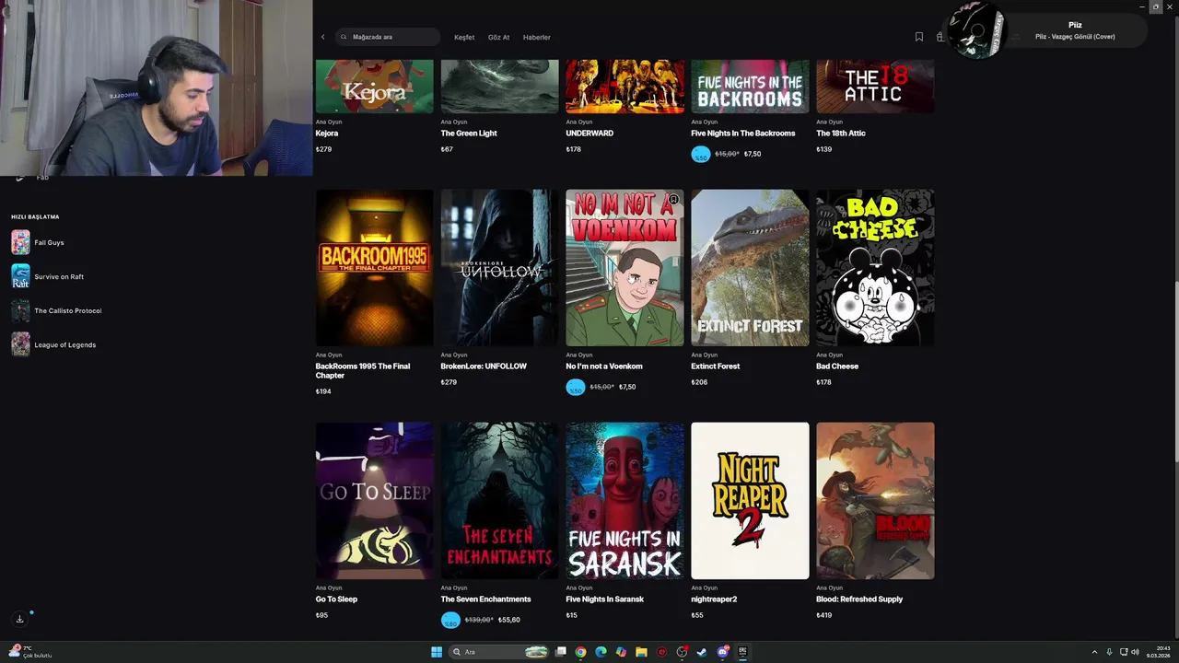The height and width of the screenshot is (663, 1179).
Task: Click weather widget on taskbar
Action: pyautogui.click(x=29, y=652)
